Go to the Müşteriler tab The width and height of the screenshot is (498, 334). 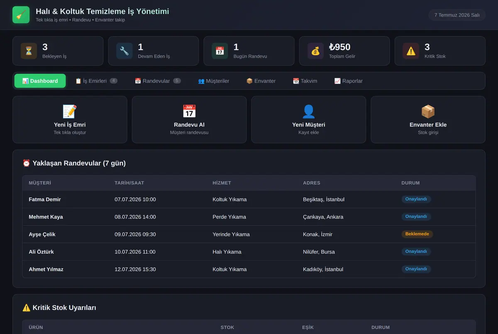point(214,81)
